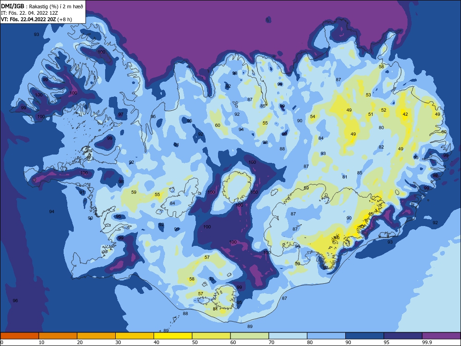Click the '70' tick label in the legend

tap(272, 342)
